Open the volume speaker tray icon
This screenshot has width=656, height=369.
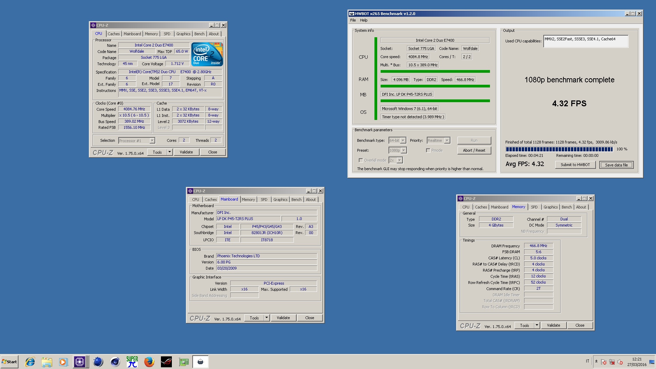click(x=620, y=362)
